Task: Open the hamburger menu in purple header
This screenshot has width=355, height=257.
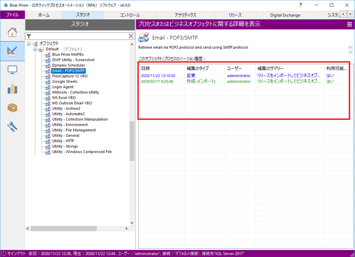Action: [x=350, y=25]
